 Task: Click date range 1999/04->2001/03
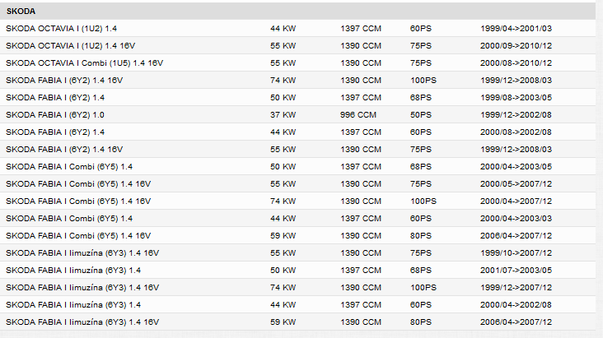pyautogui.click(x=516, y=29)
